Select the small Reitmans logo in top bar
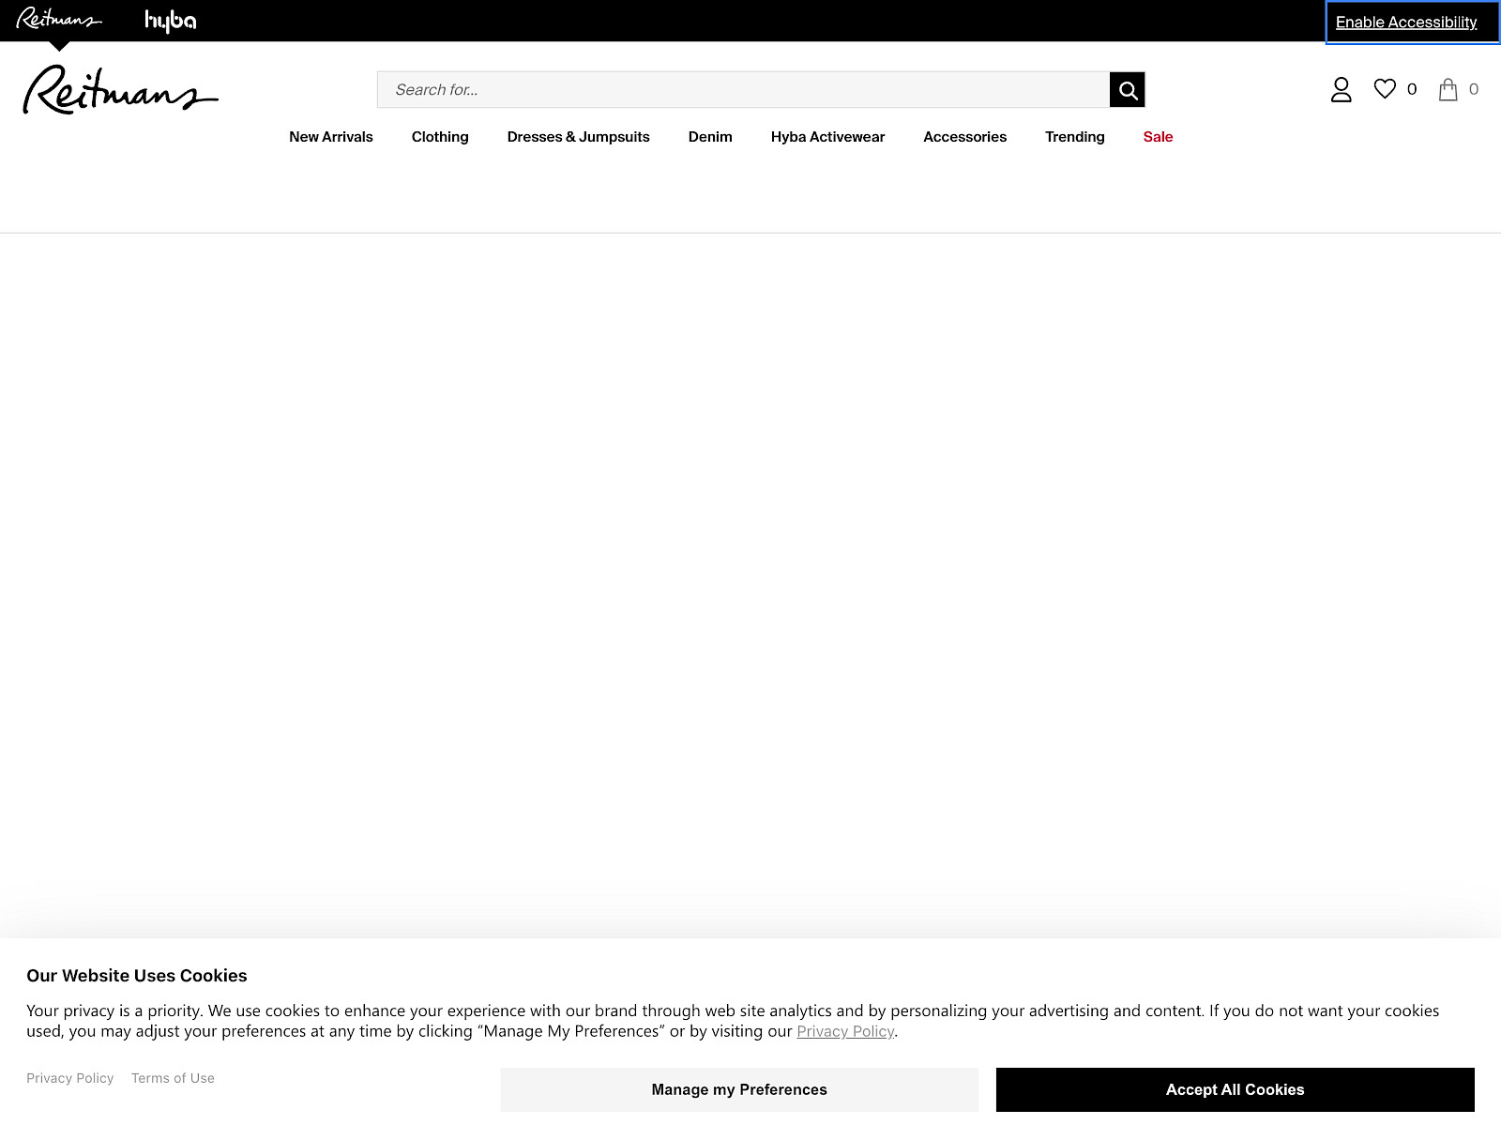Image resolution: width=1501 pixels, height=1125 pixels. click(x=58, y=17)
